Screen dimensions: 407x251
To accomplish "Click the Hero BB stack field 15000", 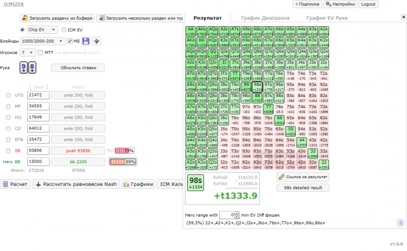I will (38, 162).
